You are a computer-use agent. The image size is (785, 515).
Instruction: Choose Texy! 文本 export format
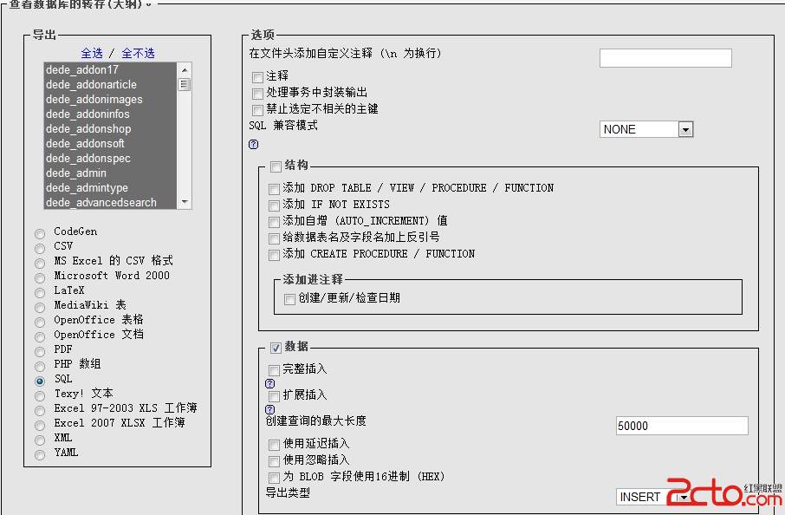coord(40,395)
